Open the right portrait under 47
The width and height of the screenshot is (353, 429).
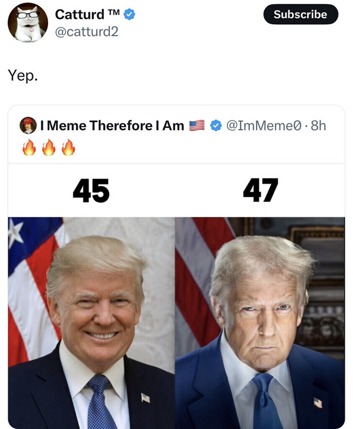click(260, 323)
